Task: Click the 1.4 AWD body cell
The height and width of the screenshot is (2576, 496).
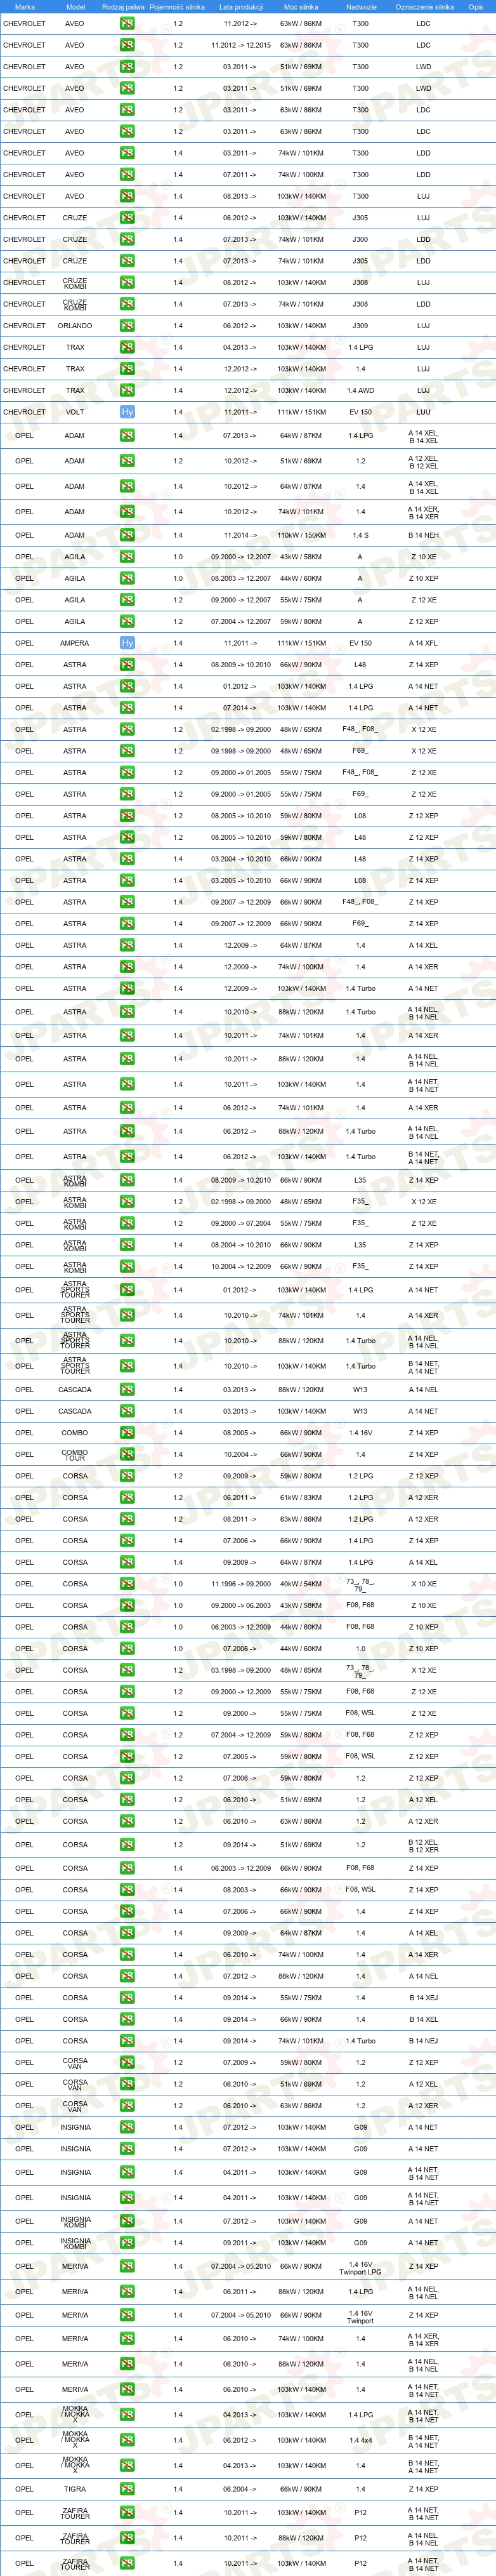Action: click(360, 391)
